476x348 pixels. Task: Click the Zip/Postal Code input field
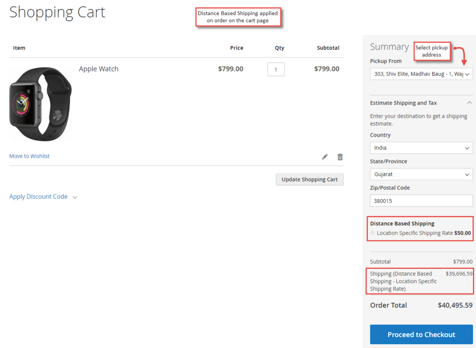421,201
